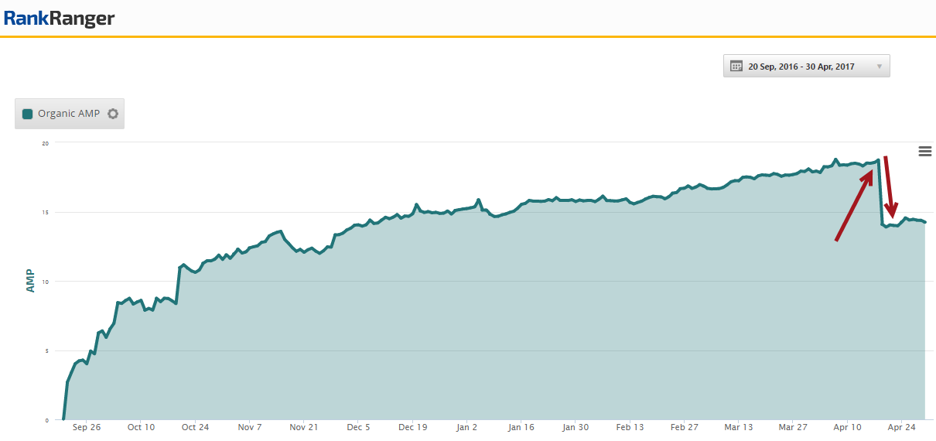936x441 pixels.
Task: Click the upward-pointing red arrow annotation
Action: (854, 206)
